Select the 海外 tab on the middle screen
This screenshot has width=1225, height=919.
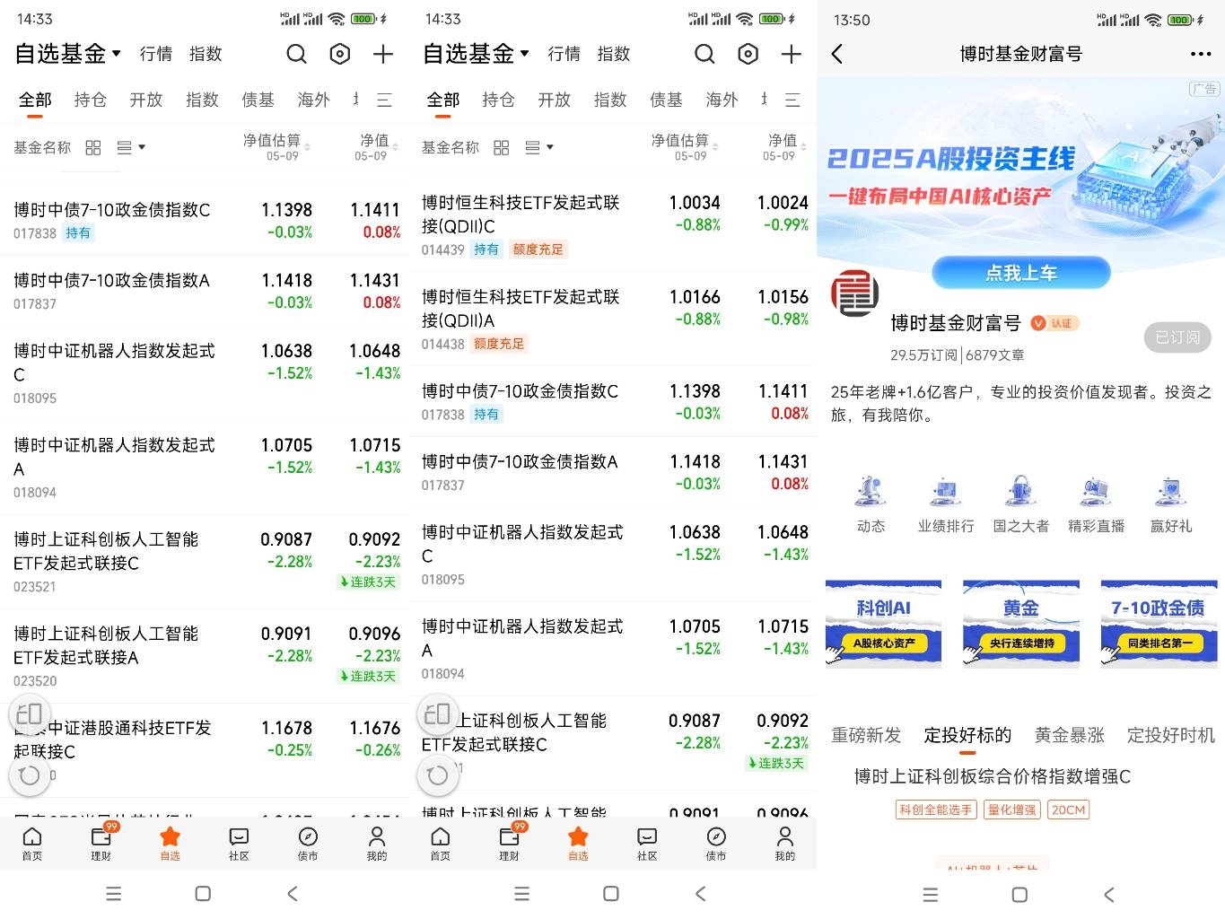click(722, 100)
